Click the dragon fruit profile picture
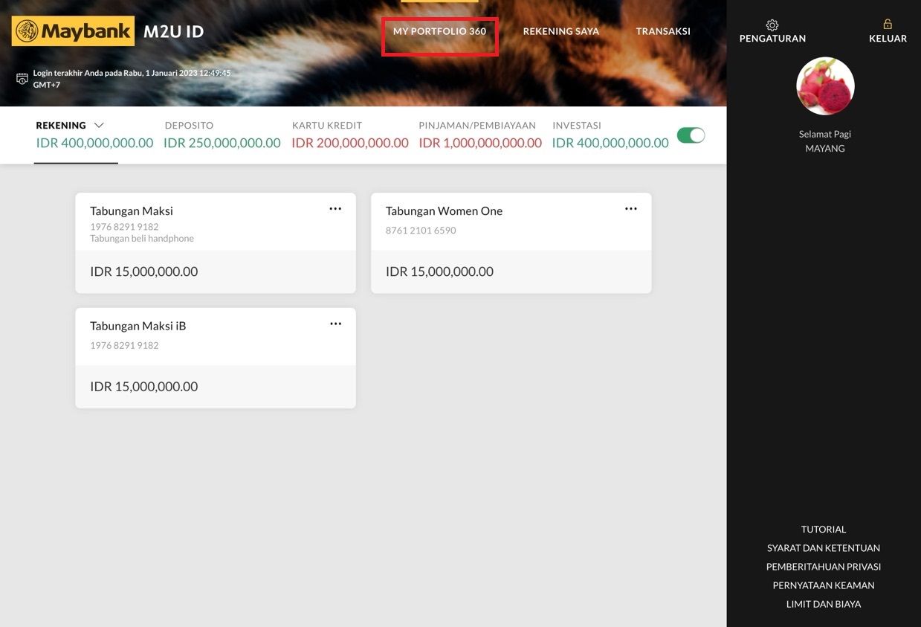Viewport: 921px width, 627px height. pyautogui.click(x=825, y=86)
